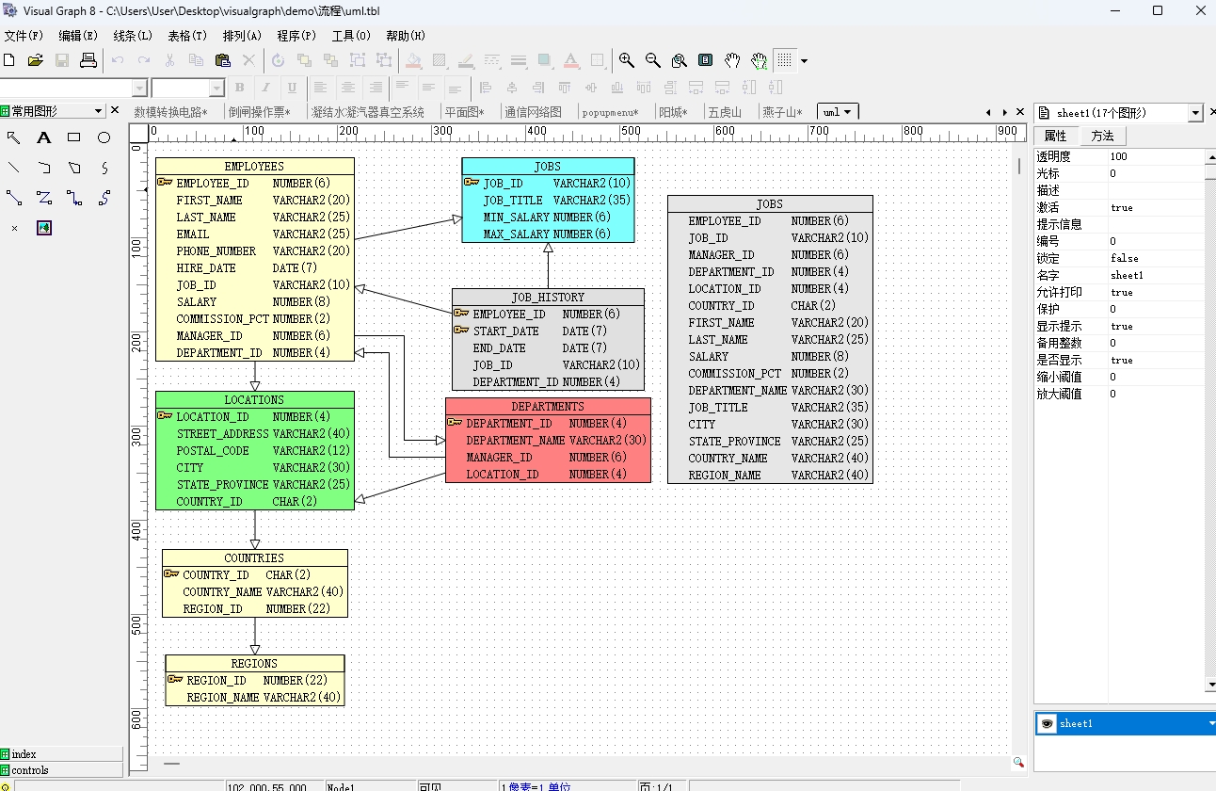Choose the freehand curve tool
This screenshot has width=1216, height=791.
click(x=104, y=168)
